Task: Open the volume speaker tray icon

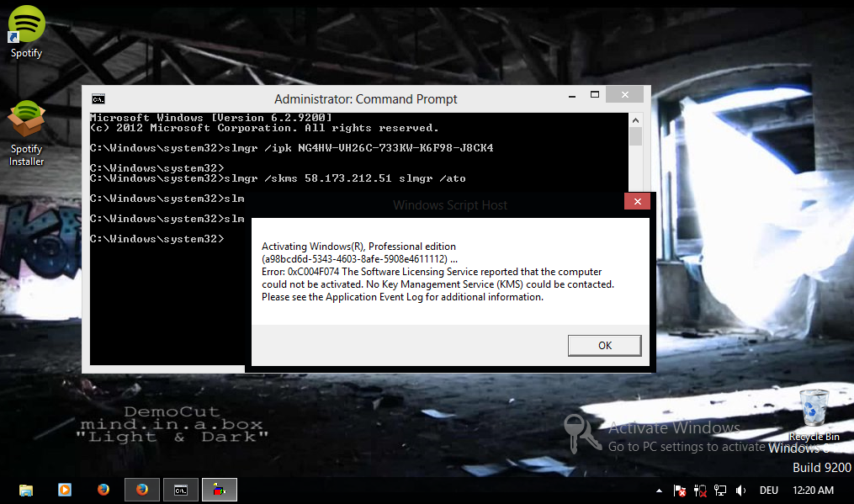Action: click(x=740, y=491)
